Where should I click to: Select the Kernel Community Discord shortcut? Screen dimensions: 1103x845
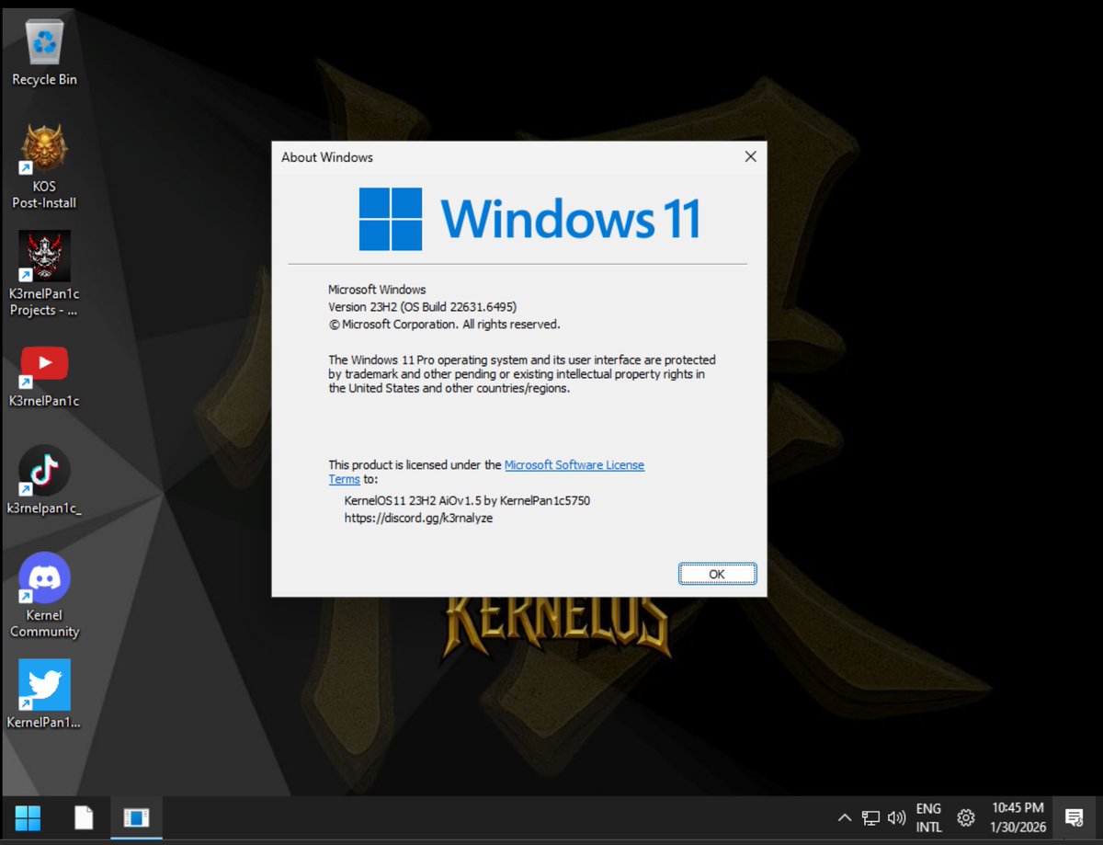click(44, 595)
